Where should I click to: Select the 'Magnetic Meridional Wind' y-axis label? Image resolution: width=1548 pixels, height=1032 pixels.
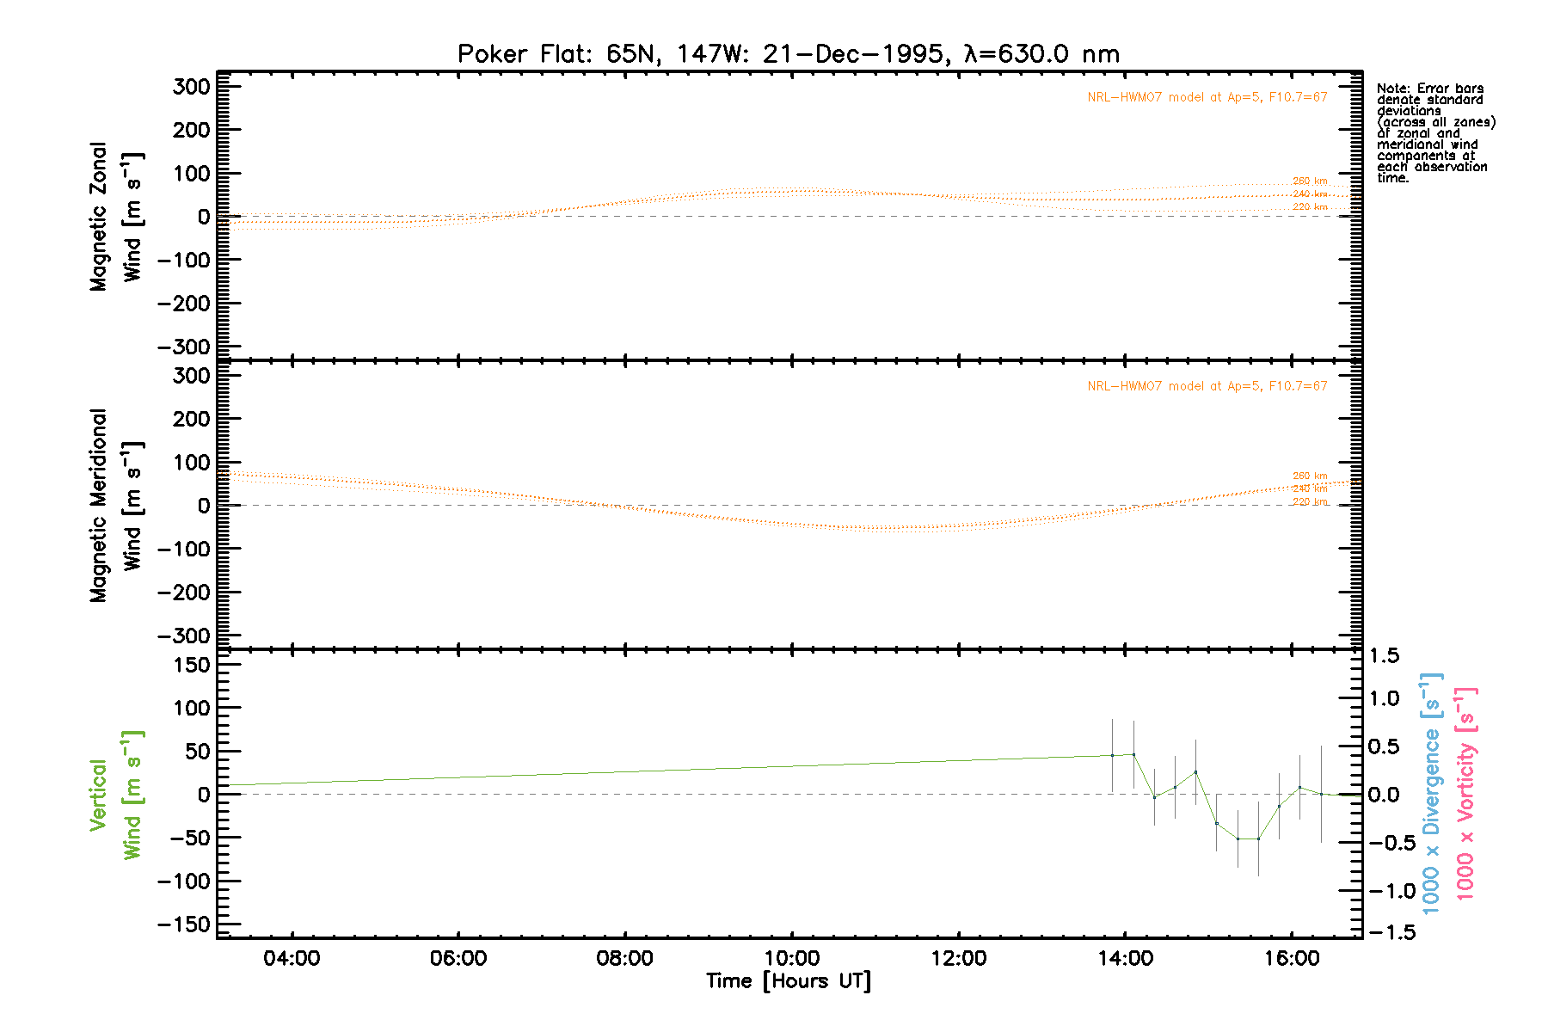[x=116, y=506]
